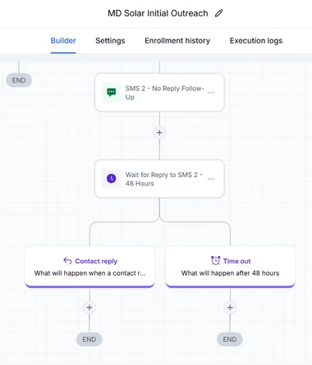
Task: View the Execution logs tab
Action: (x=256, y=40)
